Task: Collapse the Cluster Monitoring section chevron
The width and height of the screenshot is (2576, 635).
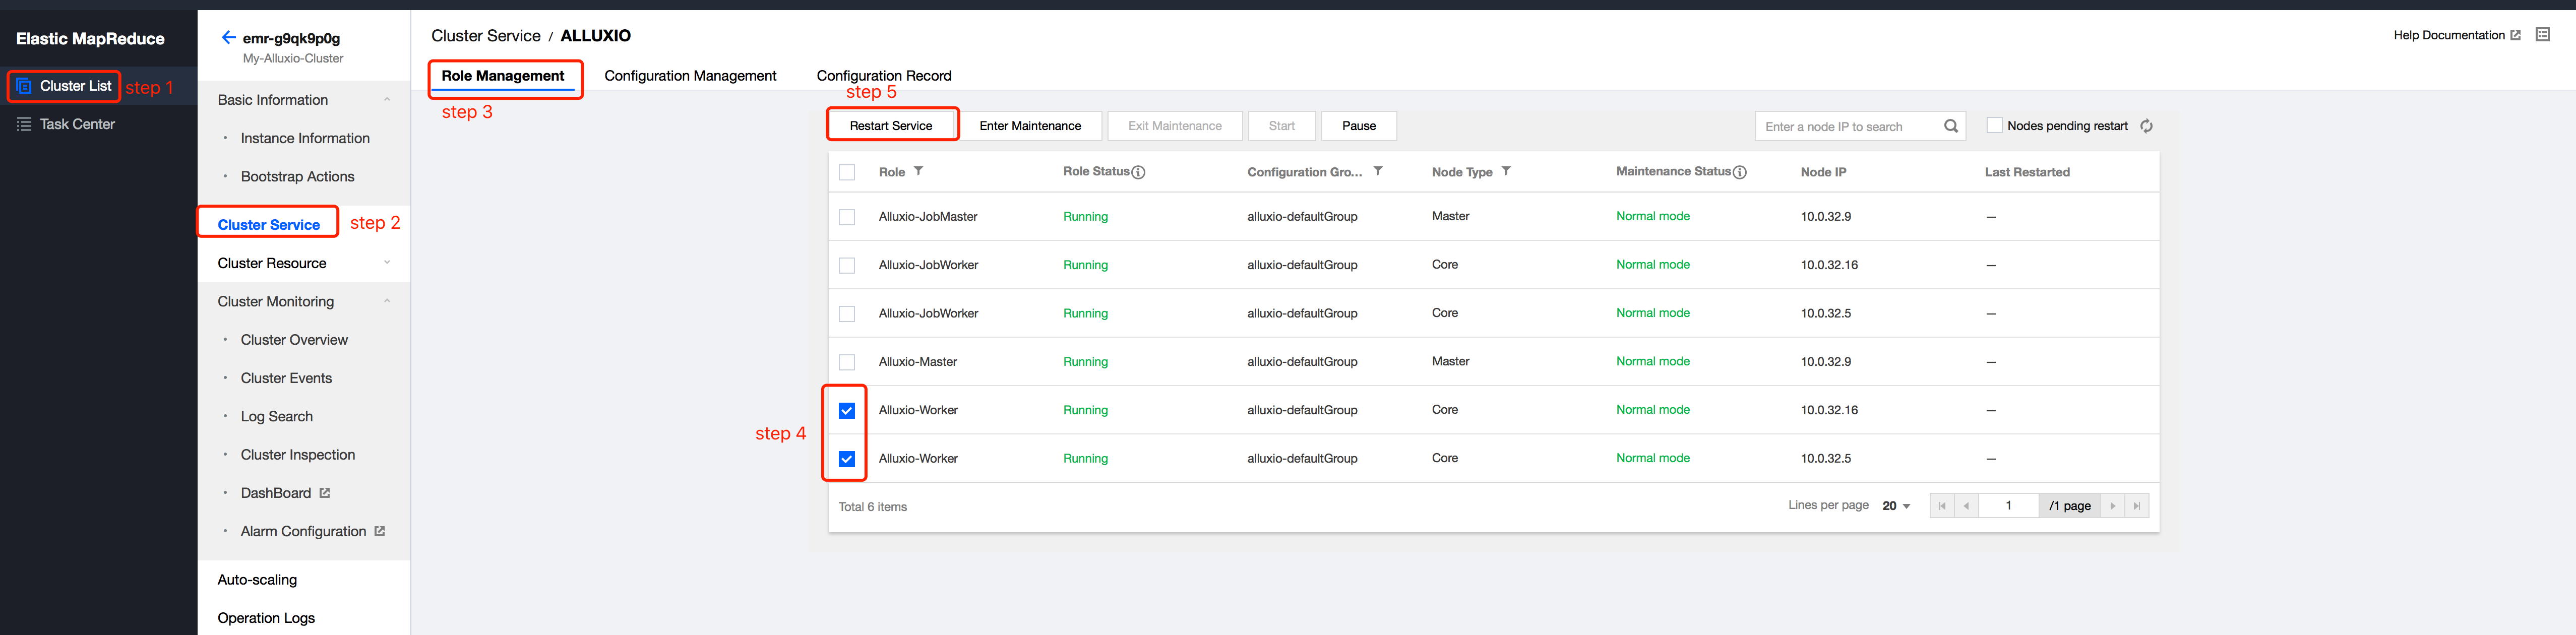Action: [387, 302]
